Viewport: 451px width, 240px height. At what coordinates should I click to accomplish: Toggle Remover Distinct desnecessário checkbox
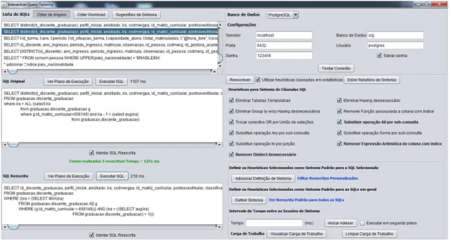(231, 155)
